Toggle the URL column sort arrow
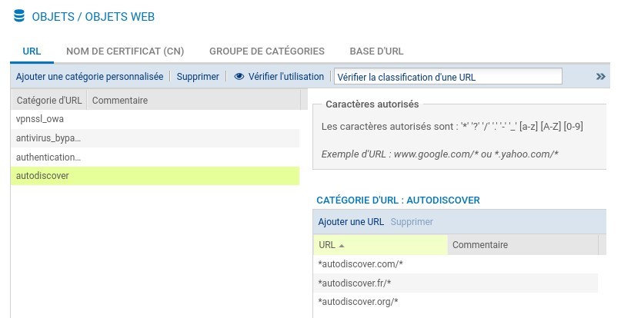Image resolution: width=621 pixels, height=318 pixels. pos(342,246)
